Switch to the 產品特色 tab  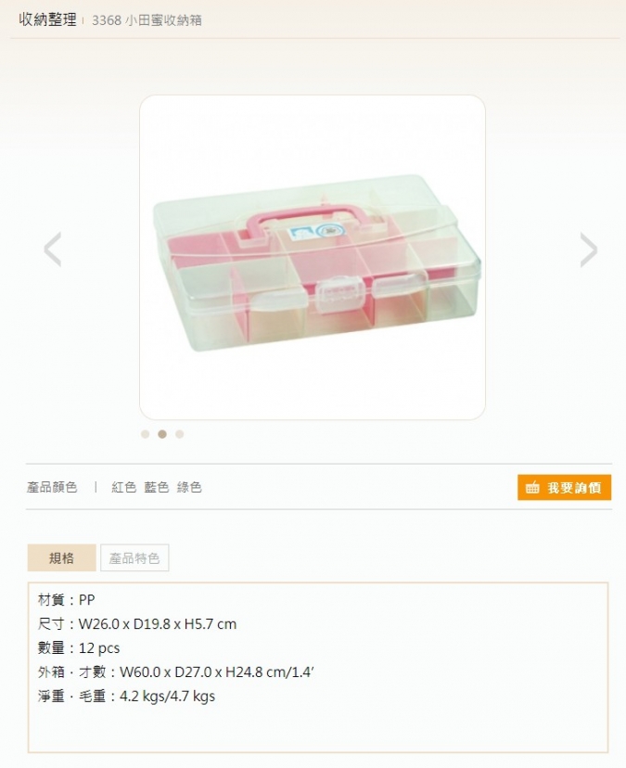[x=134, y=557]
